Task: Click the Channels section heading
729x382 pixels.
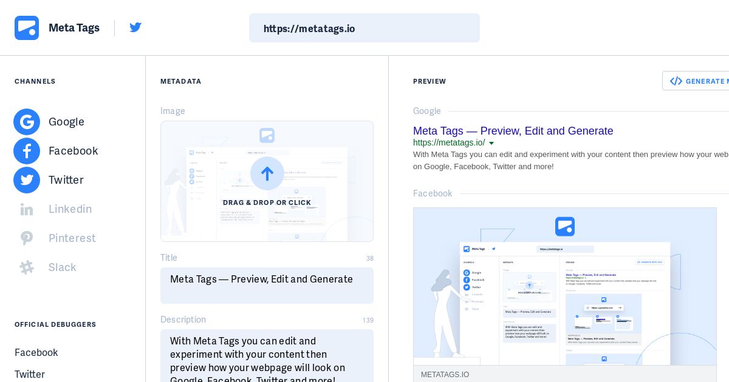Action: (x=35, y=81)
